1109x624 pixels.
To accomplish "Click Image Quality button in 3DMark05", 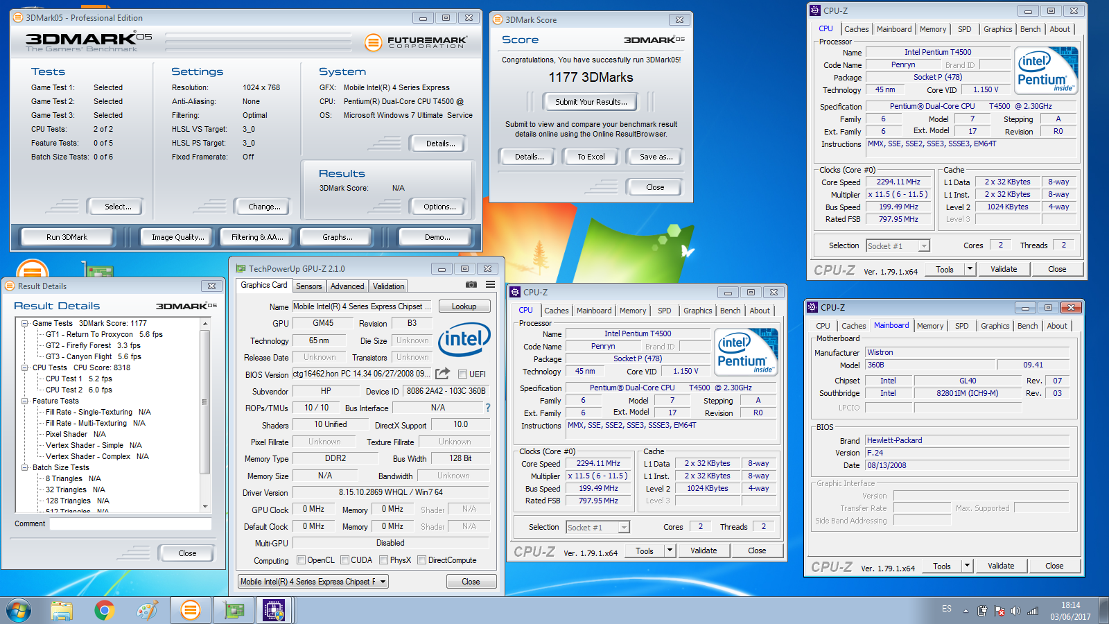I will pos(178,237).
